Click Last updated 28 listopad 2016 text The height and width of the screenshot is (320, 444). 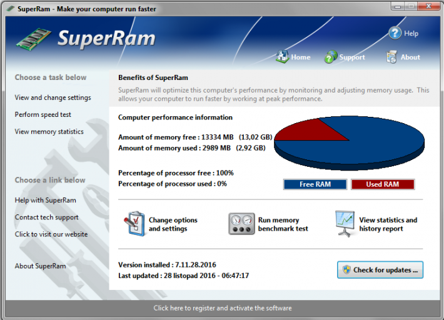click(x=183, y=276)
